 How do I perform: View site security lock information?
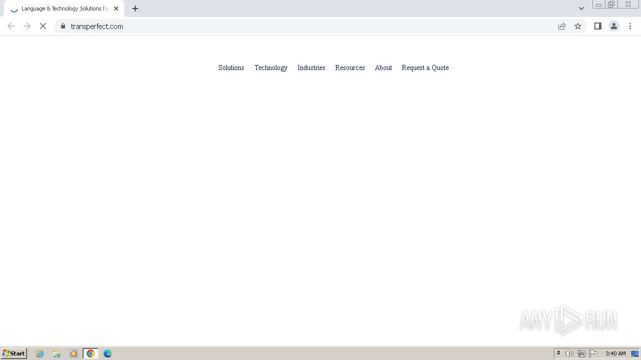click(x=63, y=26)
